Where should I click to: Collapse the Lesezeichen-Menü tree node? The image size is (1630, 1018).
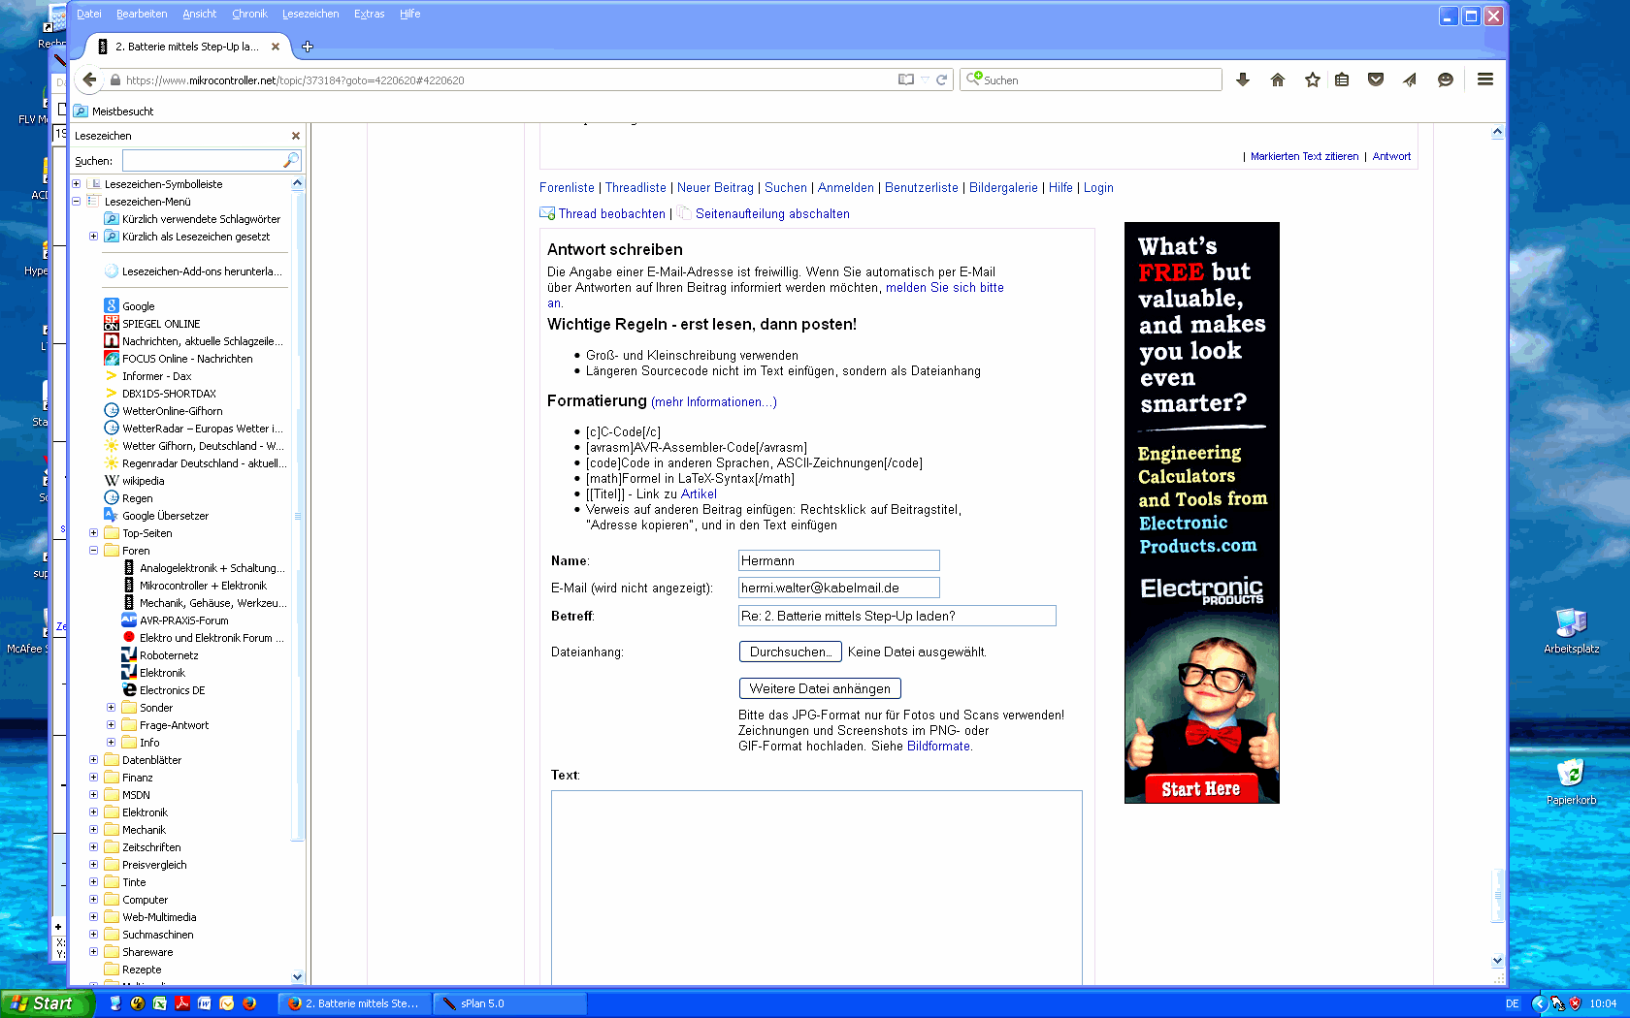tap(77, 202)
